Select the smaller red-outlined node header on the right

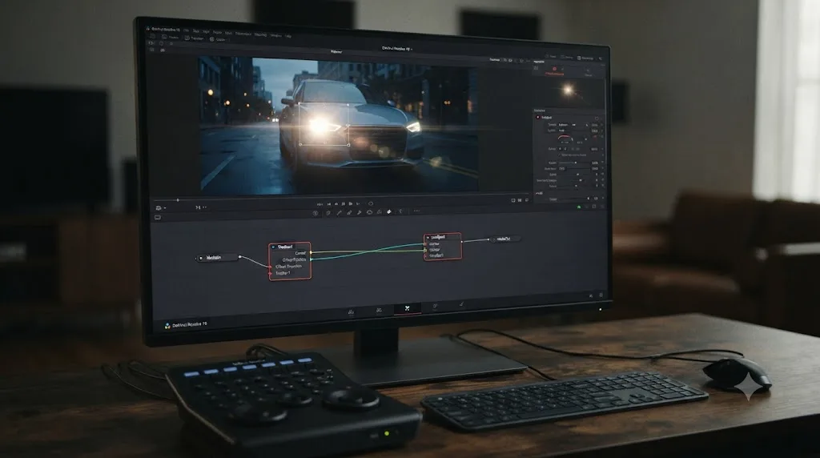(442, 237)
